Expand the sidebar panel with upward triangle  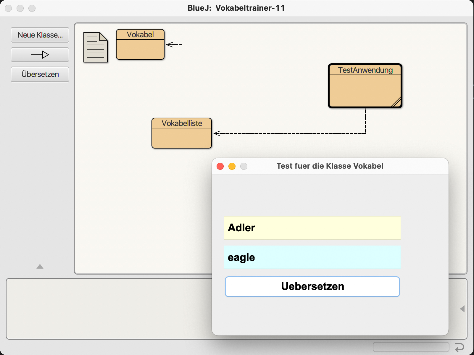[40, 267]
